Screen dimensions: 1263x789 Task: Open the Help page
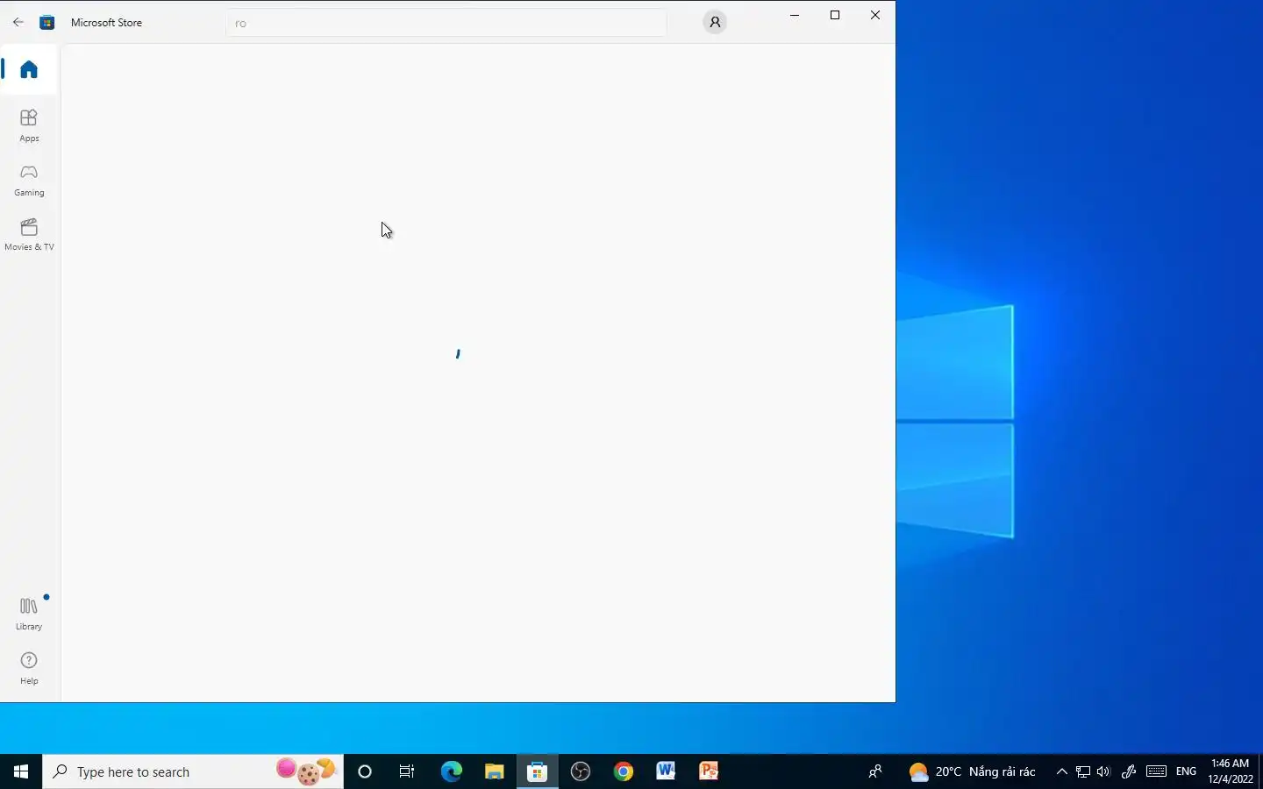29,667
